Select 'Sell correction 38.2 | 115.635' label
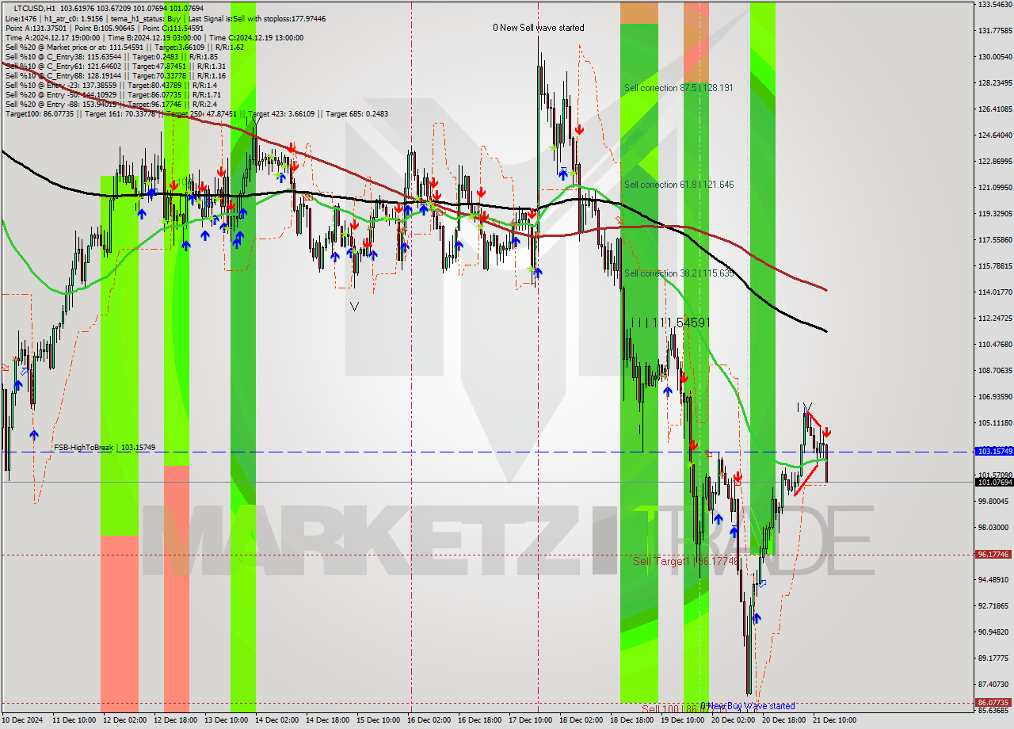 [679, 273]
